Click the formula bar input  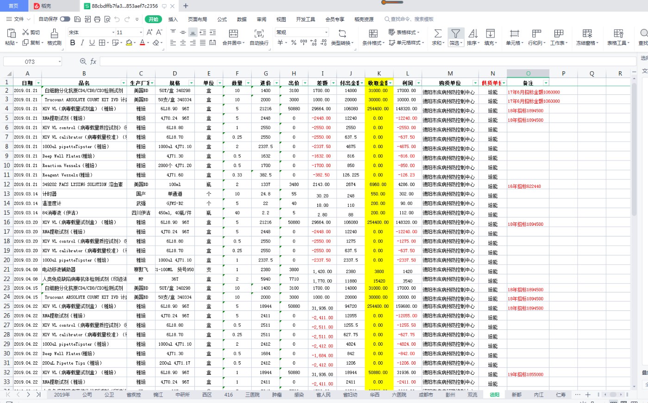pyautogui.click(x=368, y=62)
